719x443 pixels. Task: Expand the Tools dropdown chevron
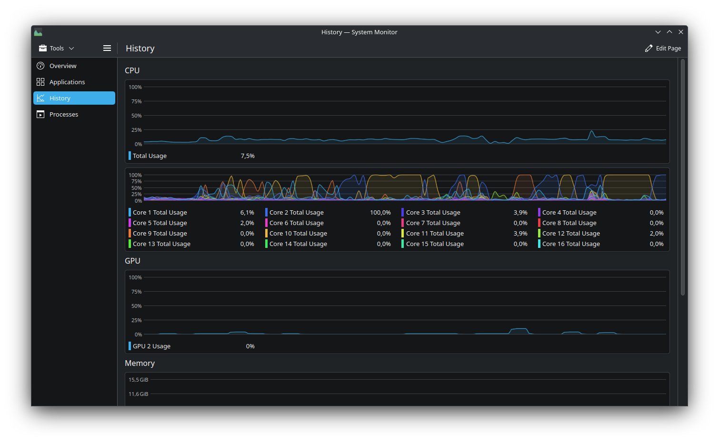[71, 48]
